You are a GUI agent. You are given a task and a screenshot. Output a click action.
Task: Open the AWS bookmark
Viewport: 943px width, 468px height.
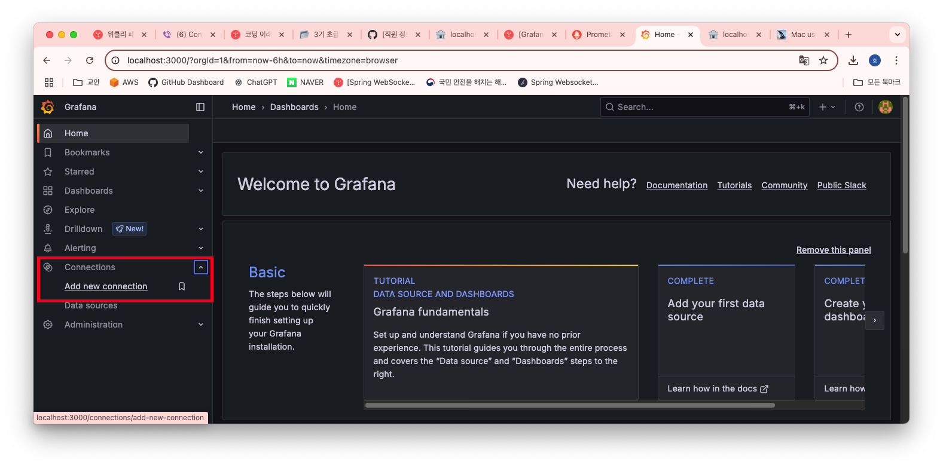point(124,82)
